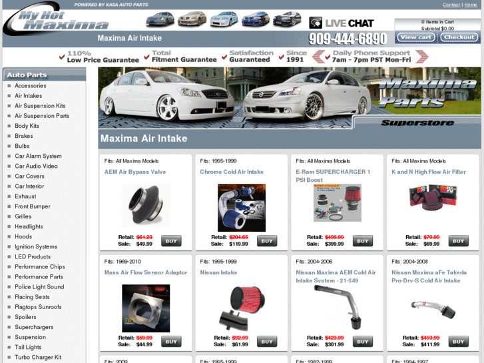484x363 pixels.
Task: Open Spoilers category
Action: [25, 317]
